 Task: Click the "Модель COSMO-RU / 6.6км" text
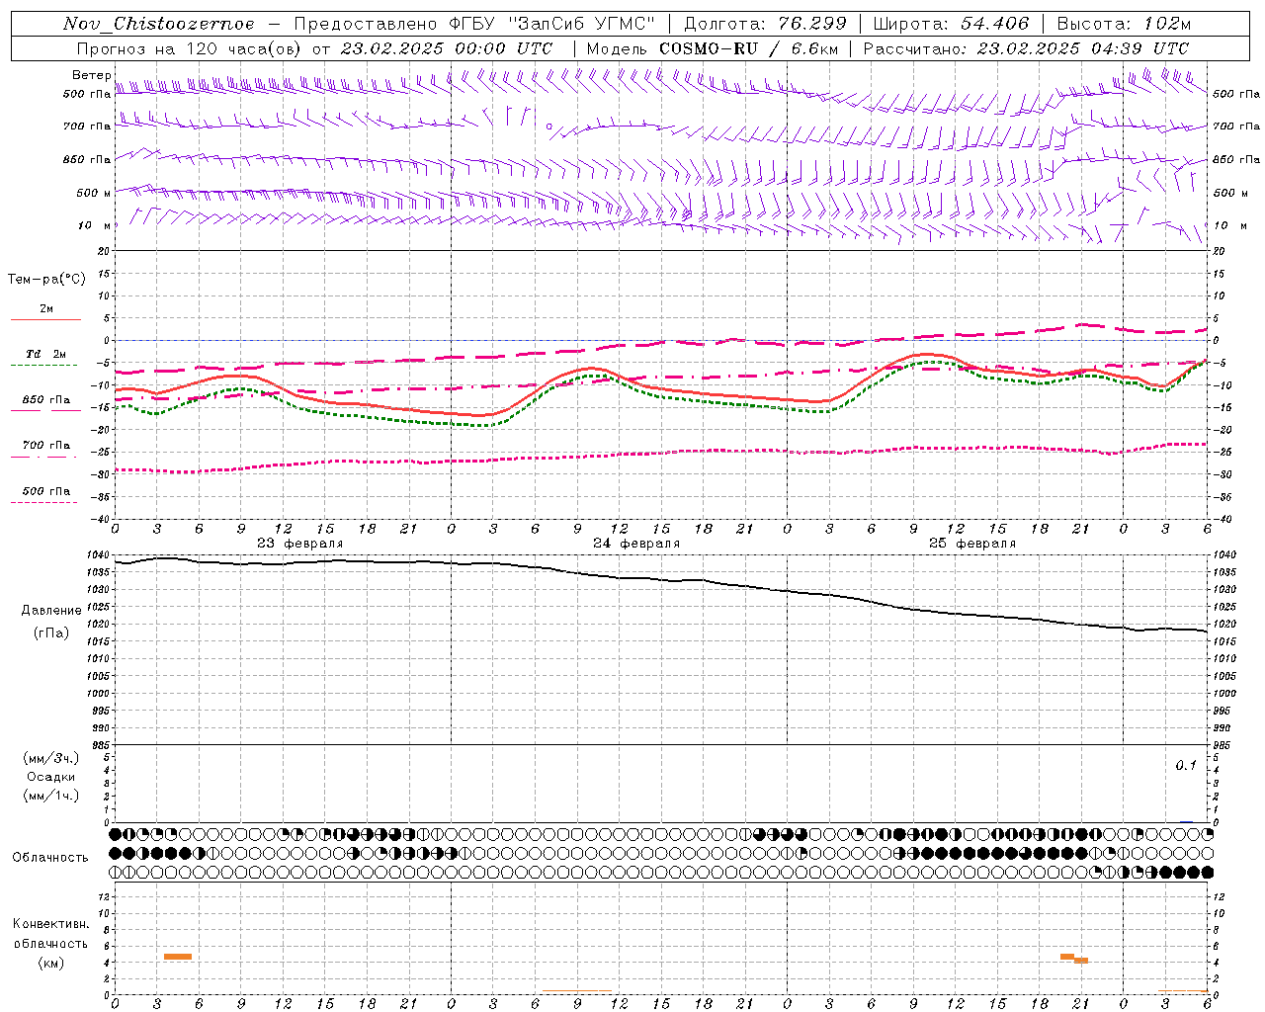pyautogui.click(x=712, y=48)
